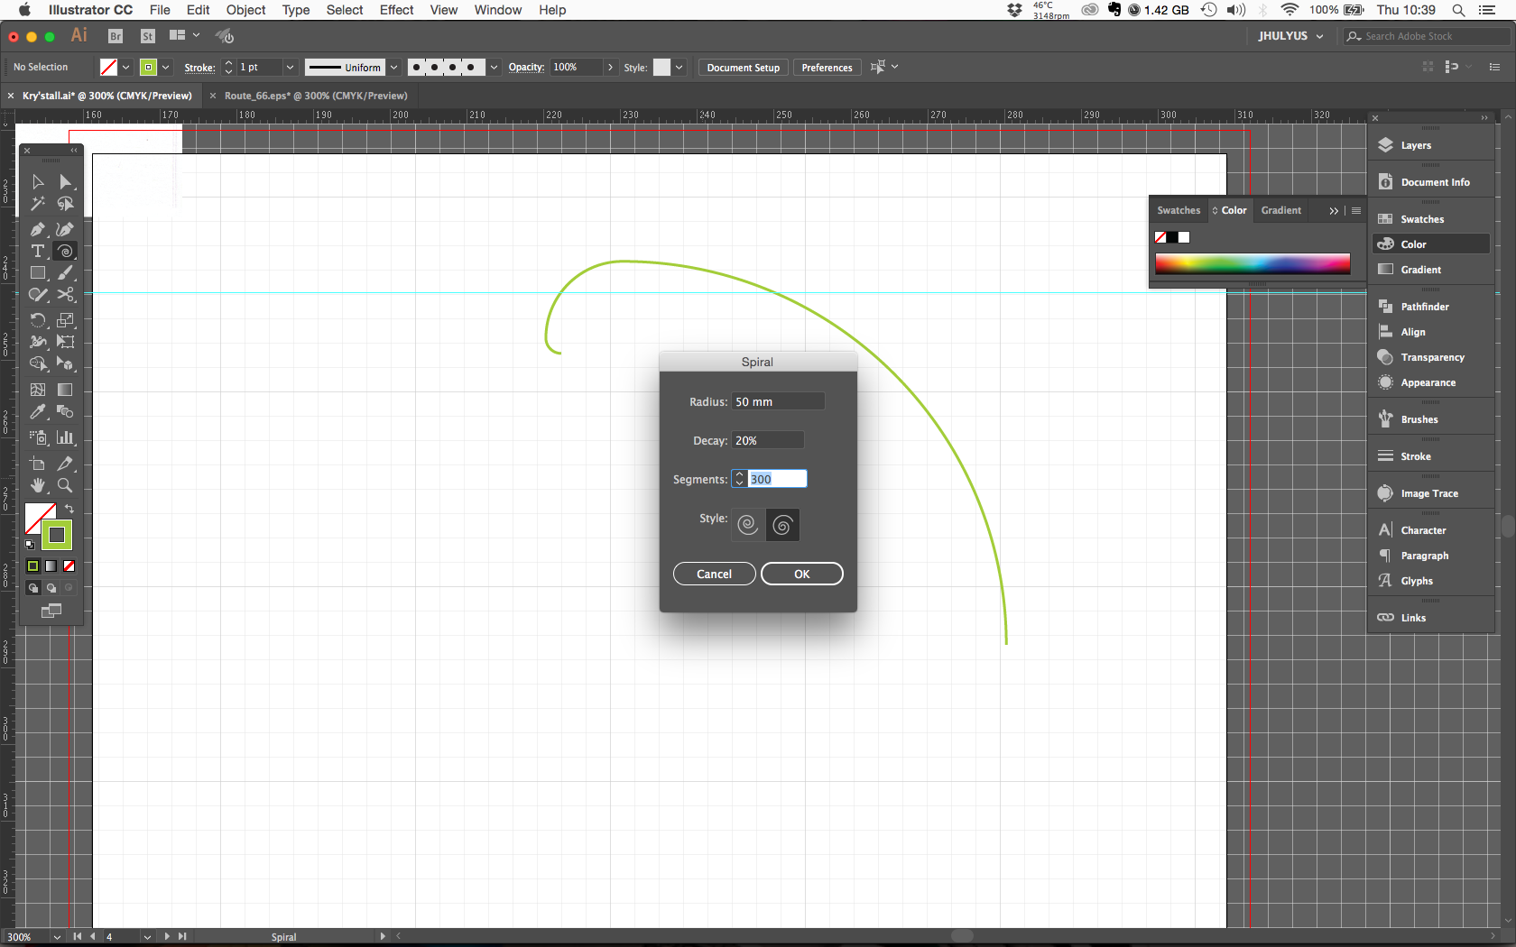Image resolution: width=1516 pixels, height=947 pixels.
Task: Select the Direct Selection tool
Action: click(x=65, y=182)
